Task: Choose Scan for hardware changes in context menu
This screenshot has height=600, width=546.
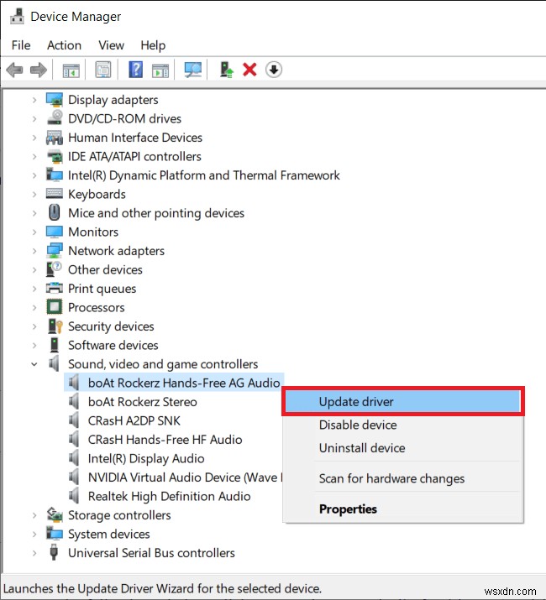Action: coord(402,478)
